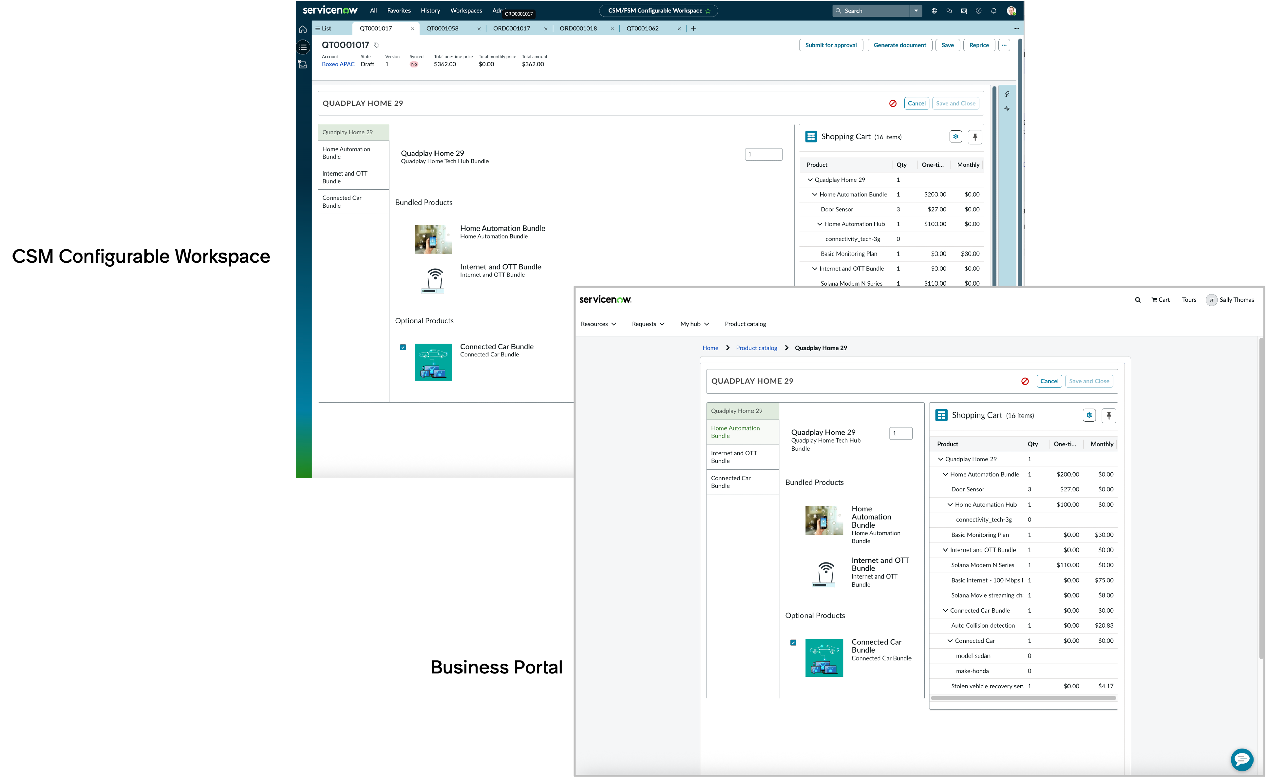Switch to the ORD0001017 tab
1266x778 pixels.
pos(511,29)
